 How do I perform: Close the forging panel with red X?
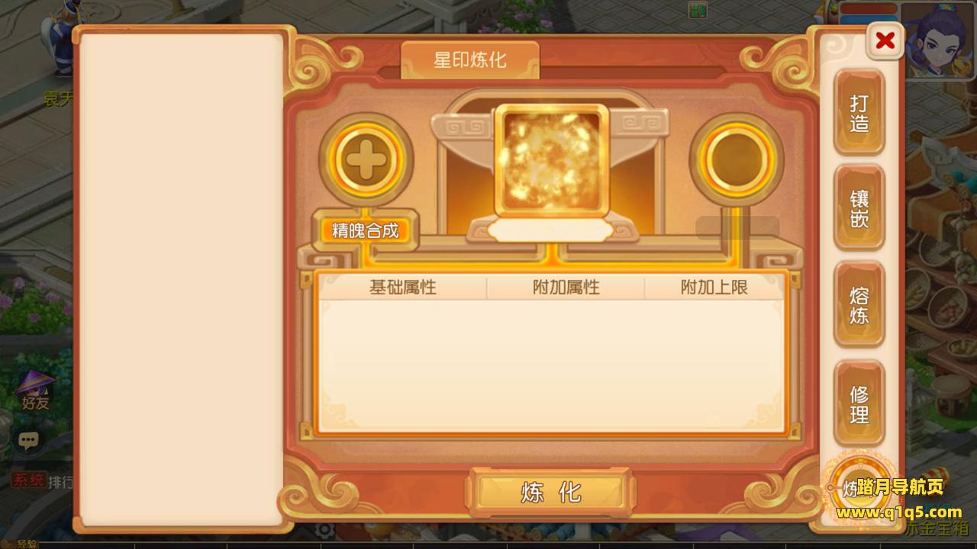pyautogui.click(x=885, y=40)
